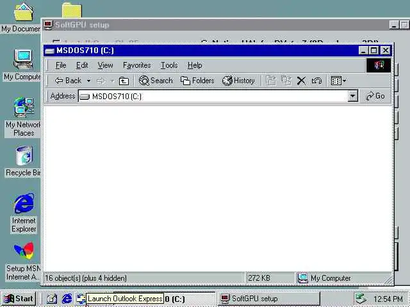Show the Folders tree pane
Screen dimensions: 410x307
197,81
